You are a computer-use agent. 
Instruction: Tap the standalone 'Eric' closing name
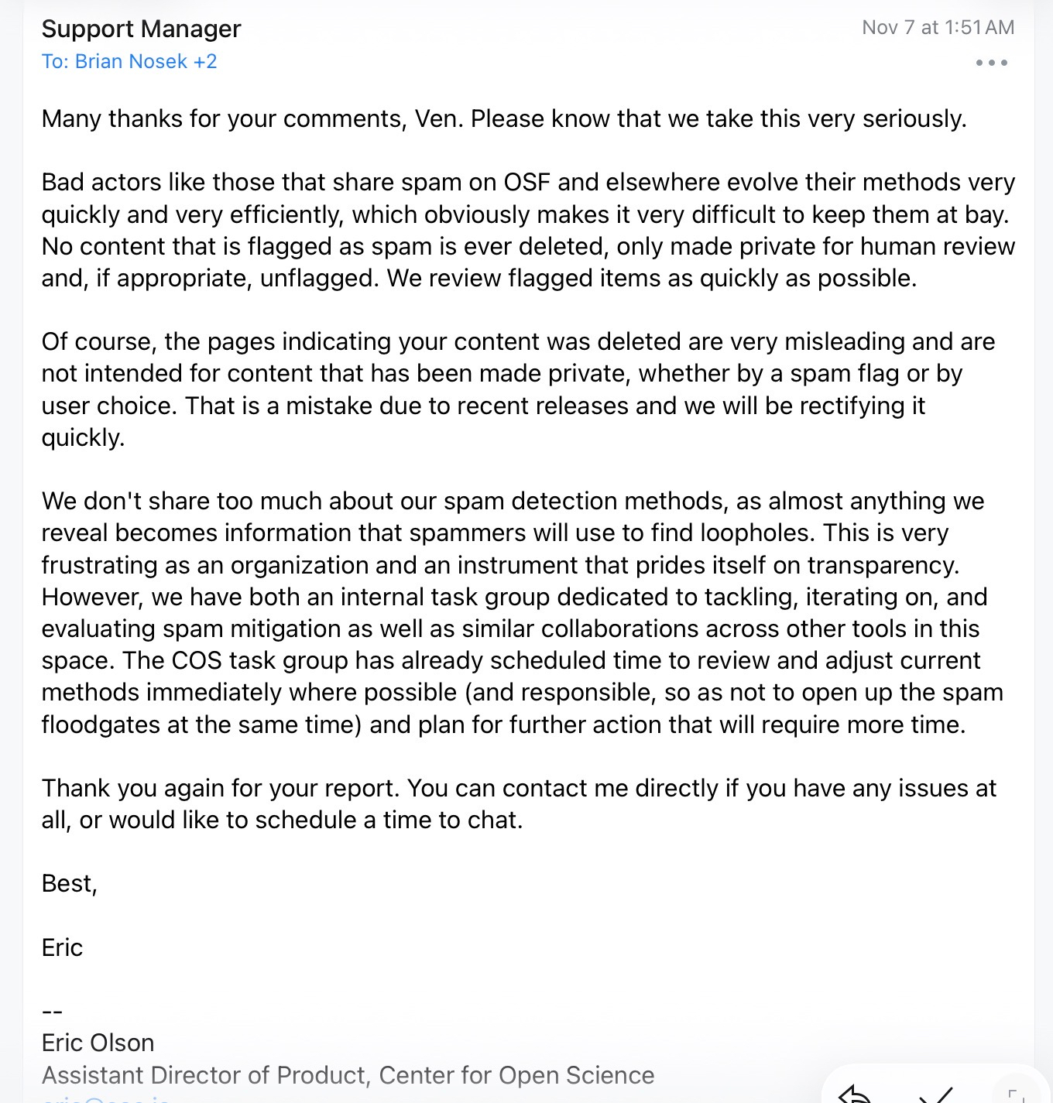click(x=62, y=947)
